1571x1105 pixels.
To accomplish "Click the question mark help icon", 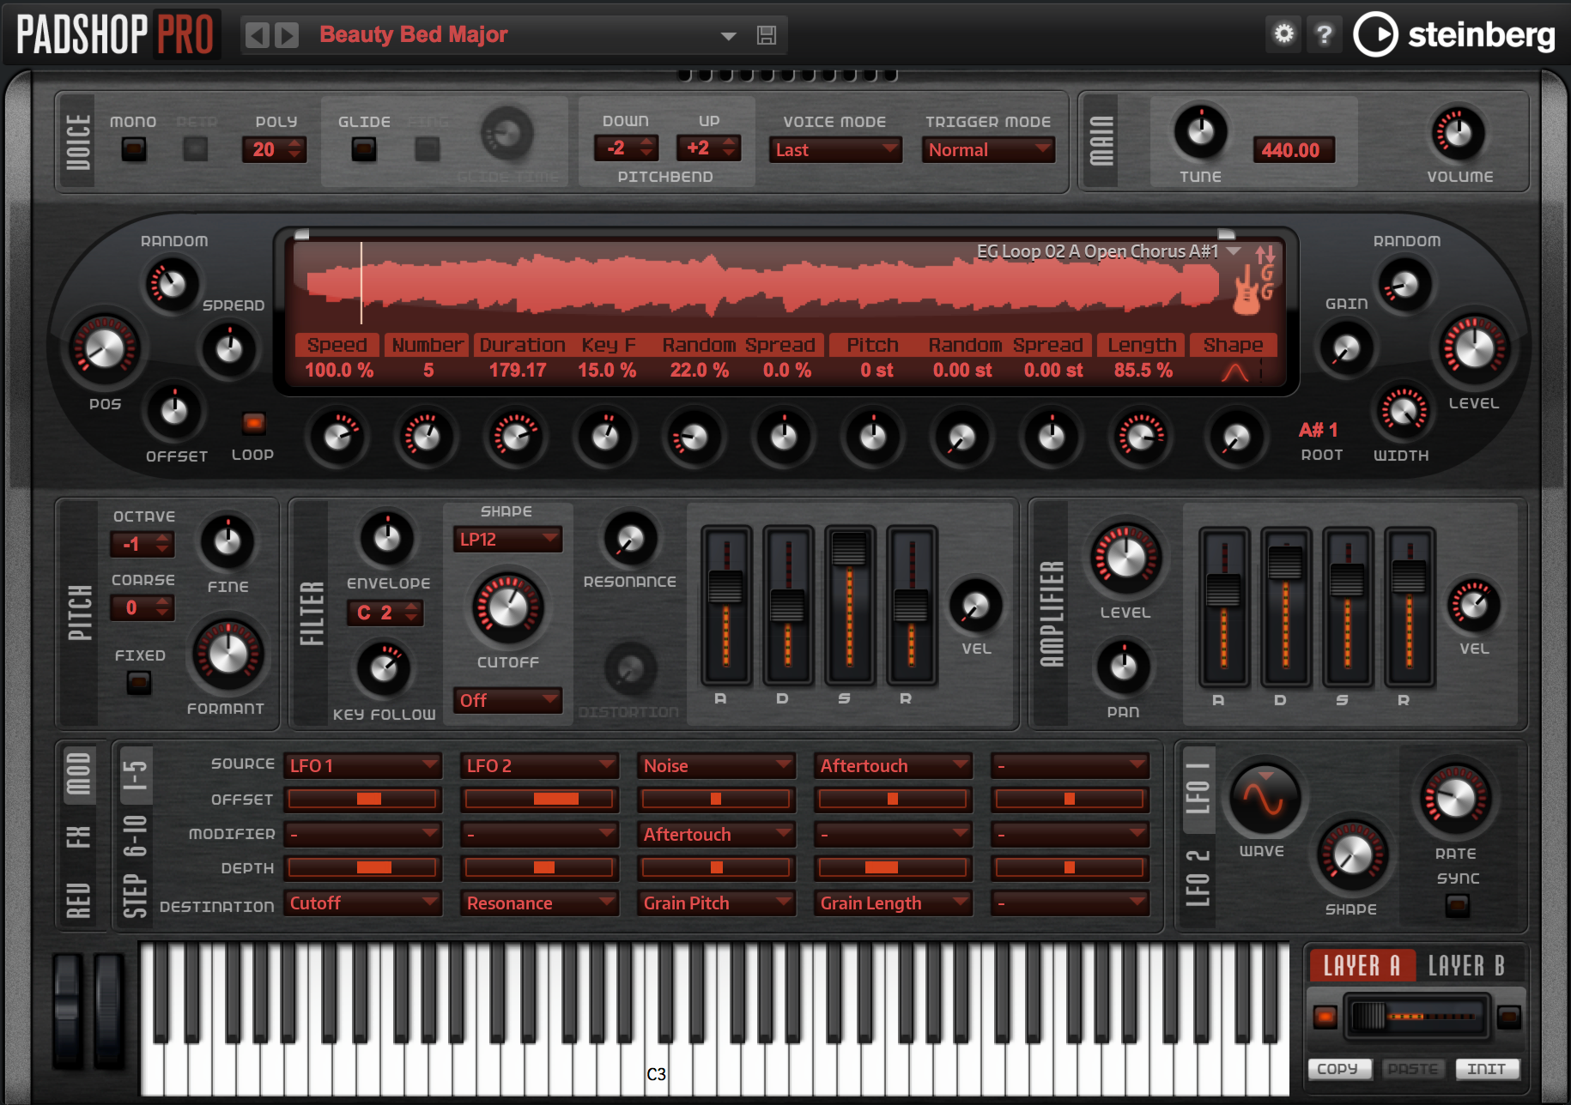I will pyautogui.click(x=1324, y=34).
